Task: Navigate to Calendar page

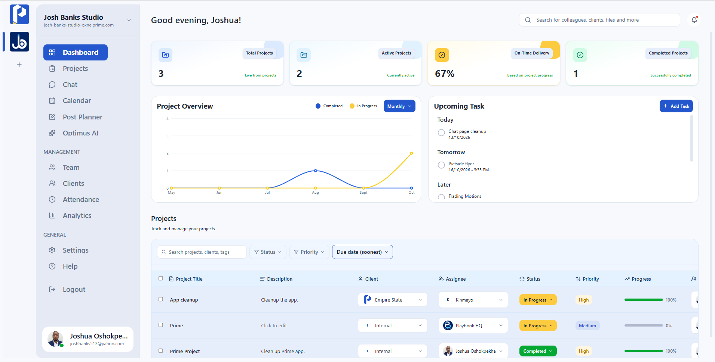Action: click(x=77, y=101)
